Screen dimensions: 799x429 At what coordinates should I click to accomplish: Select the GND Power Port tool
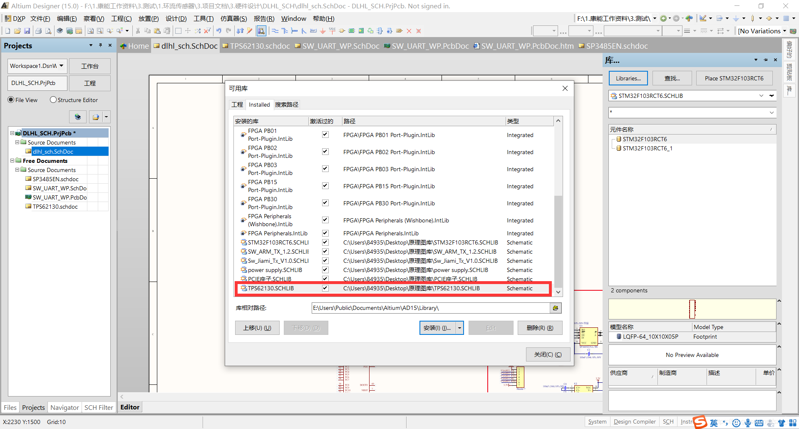(323, 31)
